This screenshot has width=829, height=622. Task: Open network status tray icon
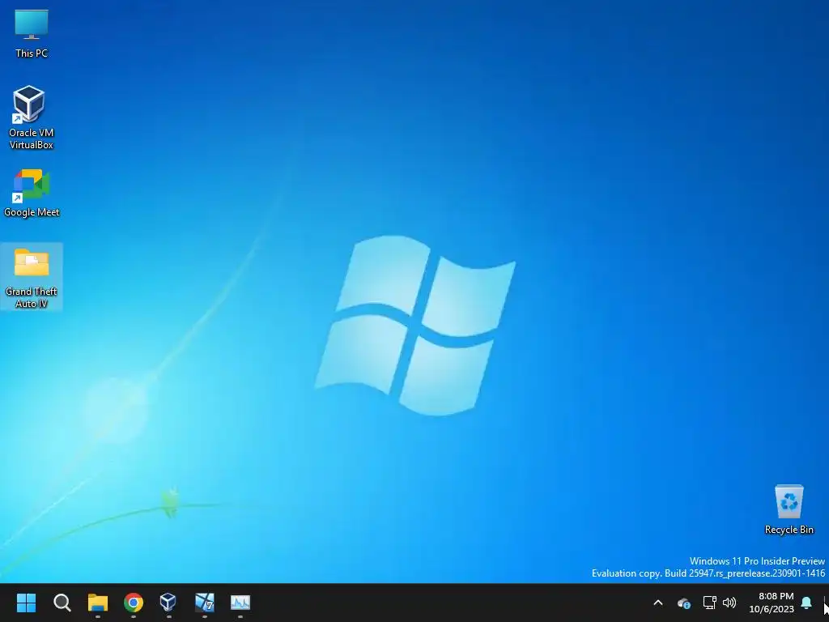point(709,603)
